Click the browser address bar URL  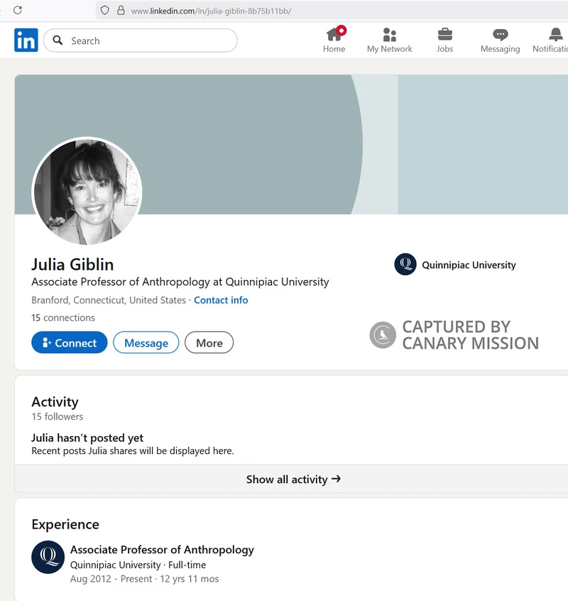pos(211,11)
